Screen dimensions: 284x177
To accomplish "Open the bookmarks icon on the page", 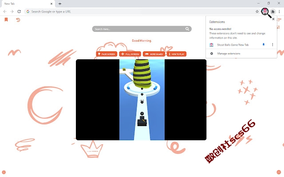I will coord(6,19).
